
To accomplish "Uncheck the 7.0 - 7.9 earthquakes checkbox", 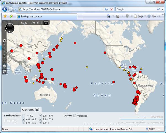I will (x=40, y=119).
